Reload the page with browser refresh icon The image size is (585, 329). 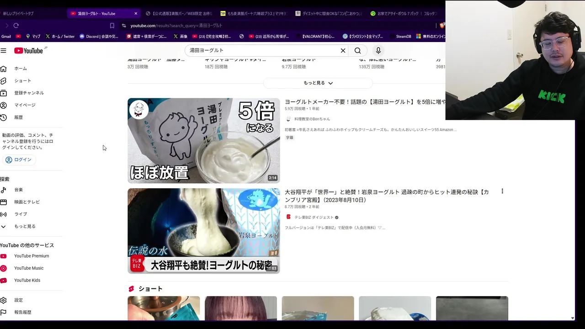tap(16, 26)
